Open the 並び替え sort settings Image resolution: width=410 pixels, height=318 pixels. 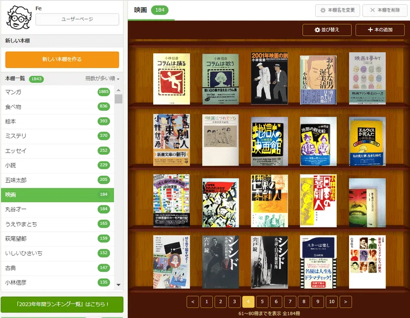[x=327, y=30]
